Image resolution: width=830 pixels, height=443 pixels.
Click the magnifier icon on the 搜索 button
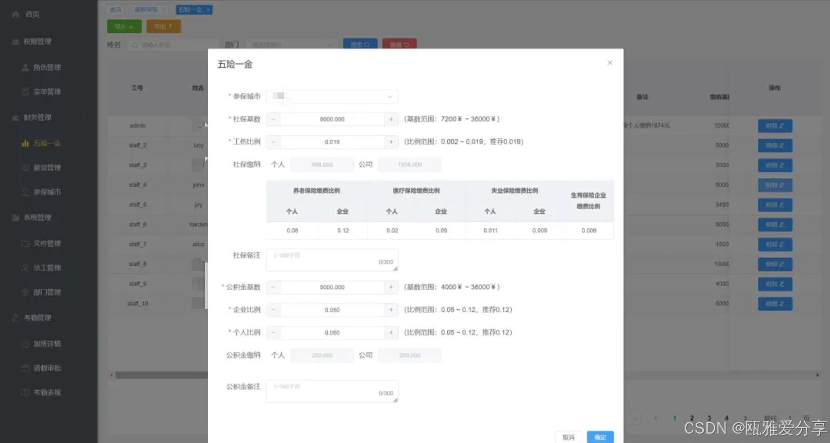(366, 44)
